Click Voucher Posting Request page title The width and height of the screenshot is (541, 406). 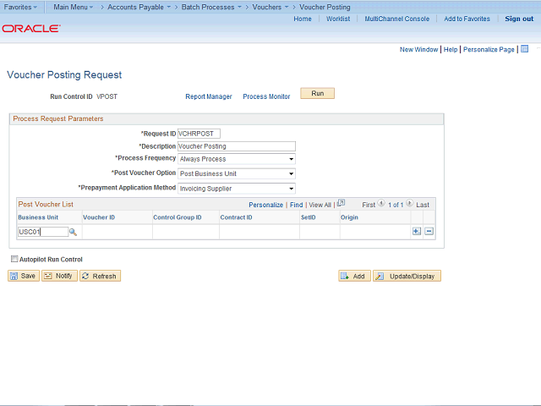coord(64,75)
